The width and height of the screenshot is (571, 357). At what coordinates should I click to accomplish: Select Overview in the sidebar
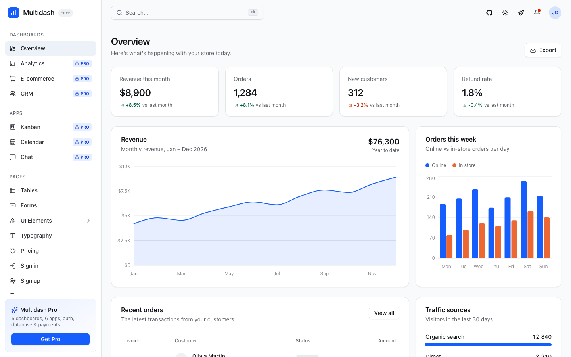50,48
